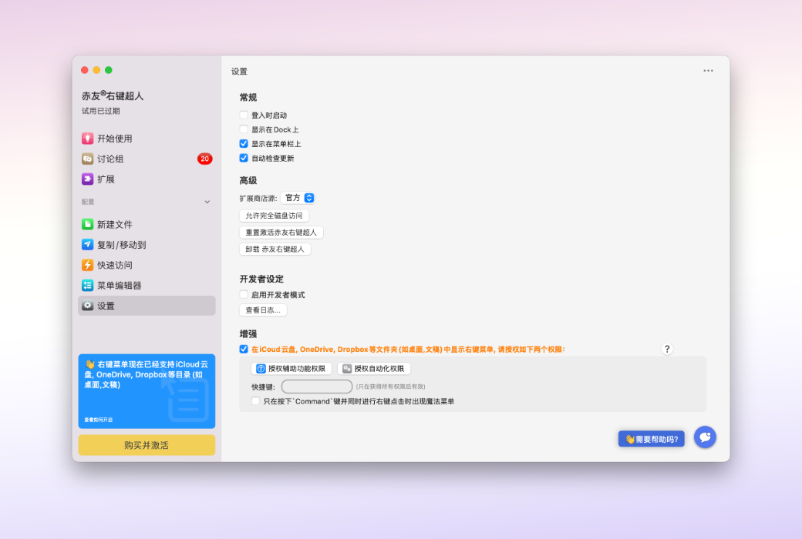Image resolution: width=802 pixels, height=539 pixels.
Task: Click the 试用已过期 status text
Action: (x=101, y=111)
